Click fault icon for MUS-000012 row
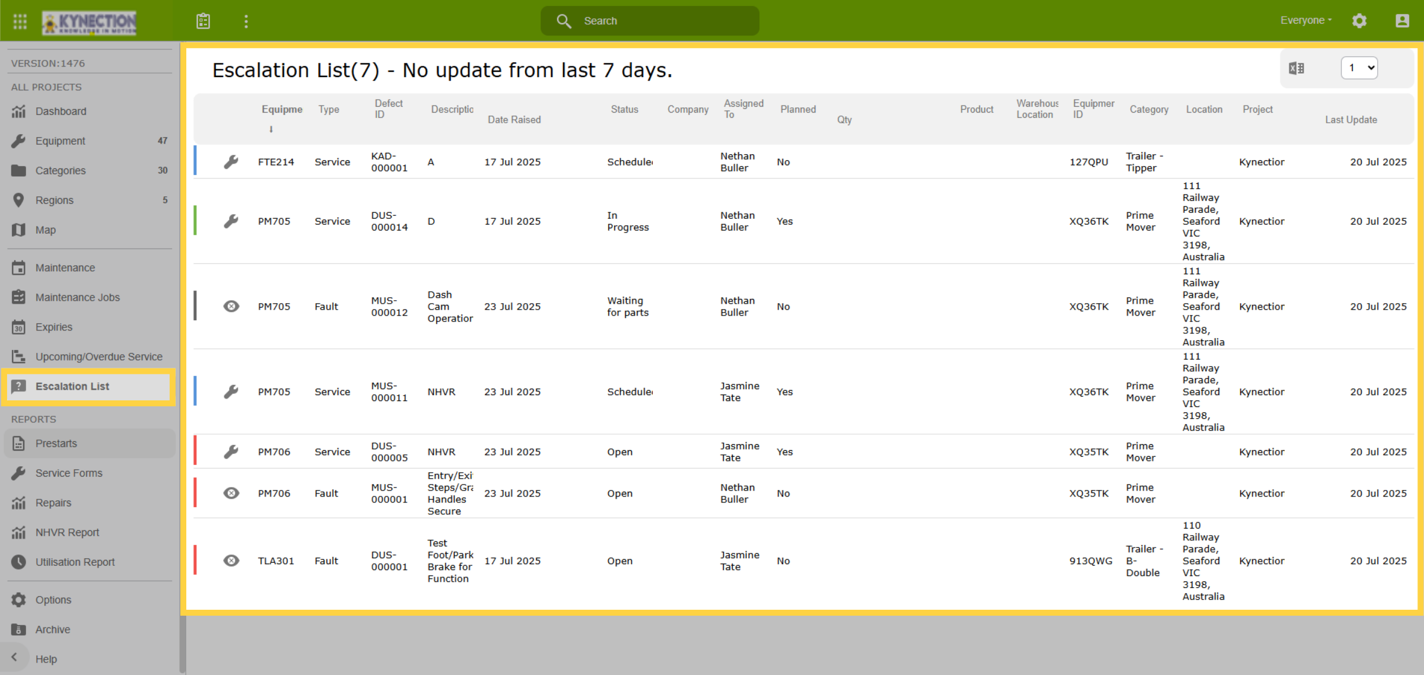 click(x=231, y=307)
